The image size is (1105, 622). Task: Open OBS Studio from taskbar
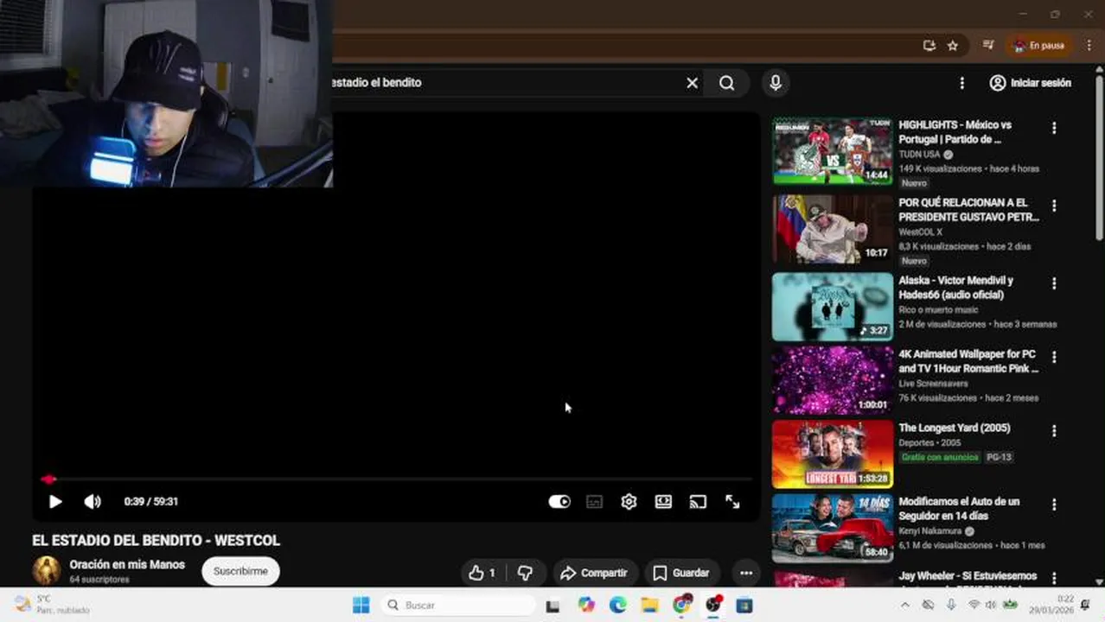click(712, 606)
